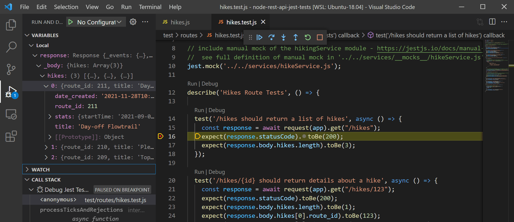Open Run and Debug more actions menu
This screenshot has width=514, height=222.
click(x=145, y=22)
